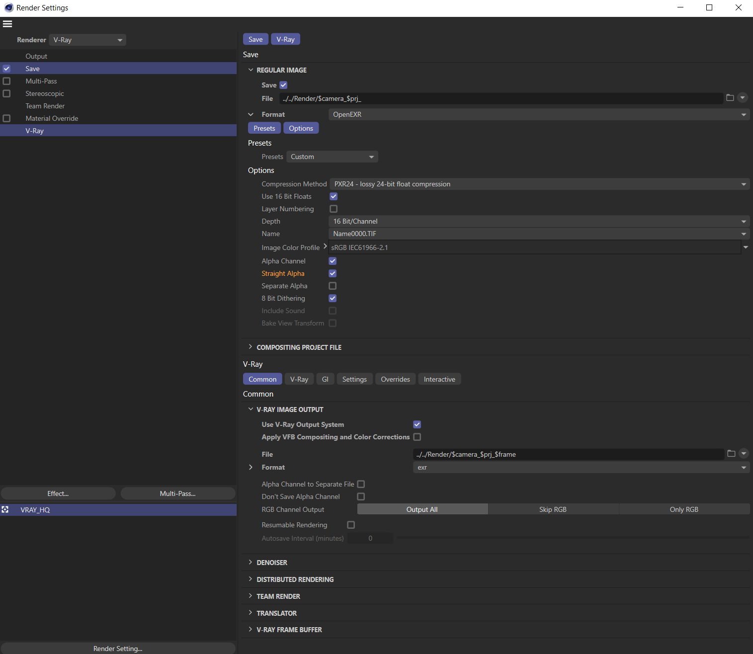Open the Overrides tab

[396, 379]
